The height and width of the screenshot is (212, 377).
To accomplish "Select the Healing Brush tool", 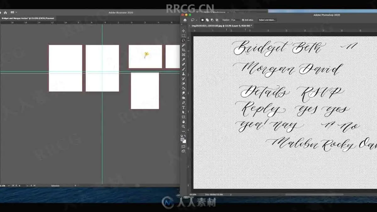I will point(183,64).
